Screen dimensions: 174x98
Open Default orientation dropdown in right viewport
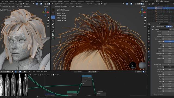pos(66,7)
